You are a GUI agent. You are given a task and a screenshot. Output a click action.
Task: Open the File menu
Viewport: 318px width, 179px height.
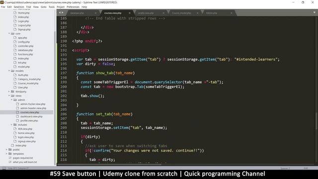tap(3, 7)
